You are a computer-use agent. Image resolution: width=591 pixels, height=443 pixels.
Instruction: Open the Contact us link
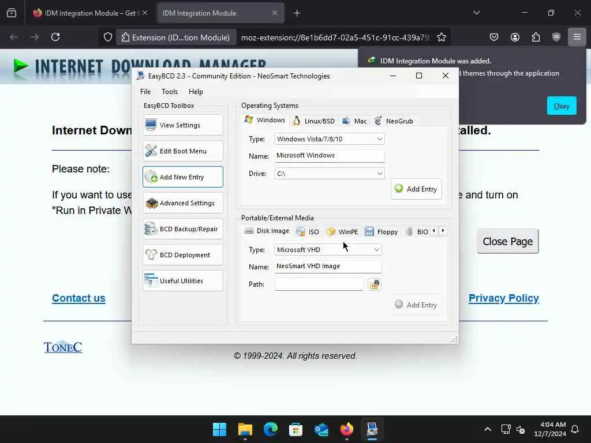coord(78,298)
